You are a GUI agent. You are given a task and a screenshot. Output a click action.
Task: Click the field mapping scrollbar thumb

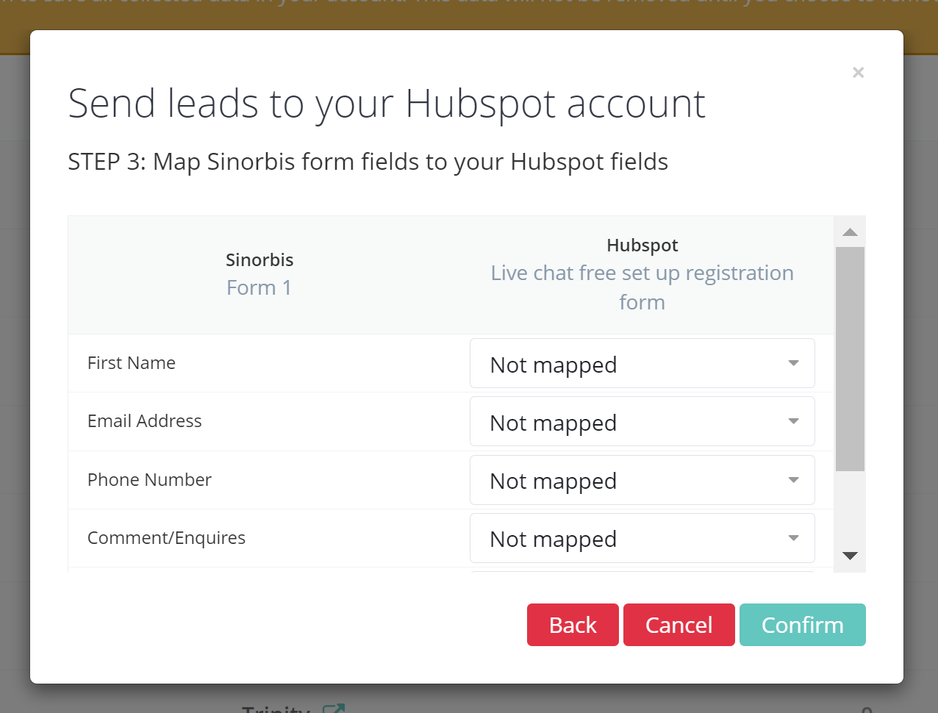coord(850,358)
